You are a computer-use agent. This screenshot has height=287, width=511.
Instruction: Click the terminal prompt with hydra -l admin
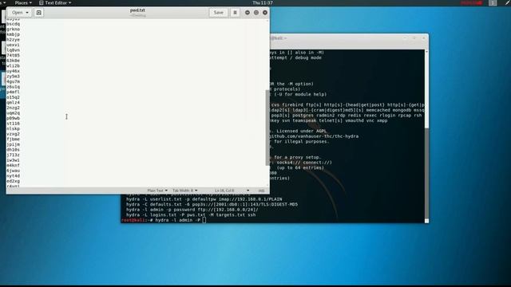coord(163,220)
